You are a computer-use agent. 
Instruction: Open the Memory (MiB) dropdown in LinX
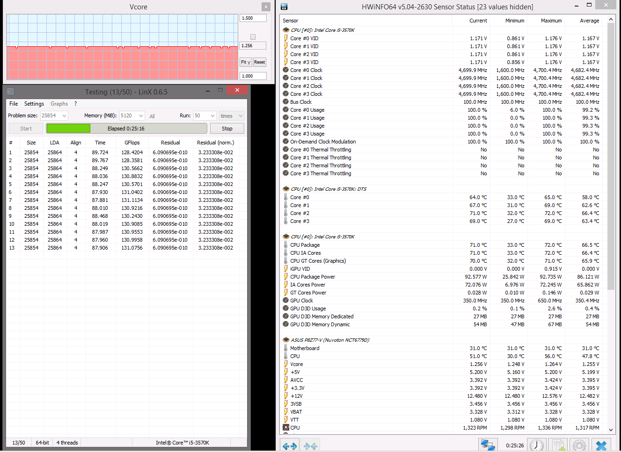pos(132,115)
